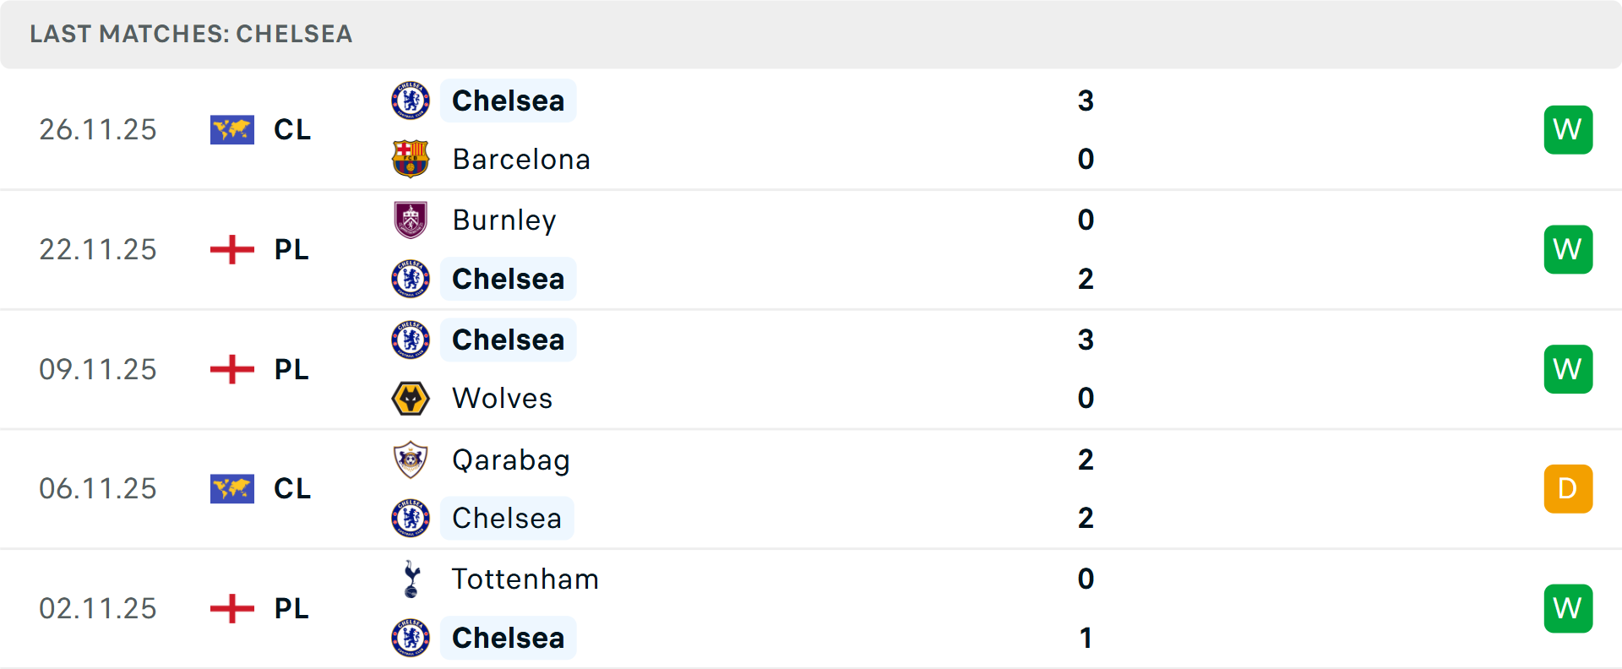
Task: Click the Barcelona club crest icon
Action: (411, 159)
